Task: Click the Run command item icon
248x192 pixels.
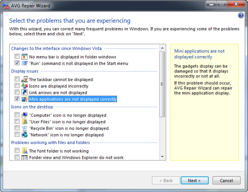Action: click(24, 63)
